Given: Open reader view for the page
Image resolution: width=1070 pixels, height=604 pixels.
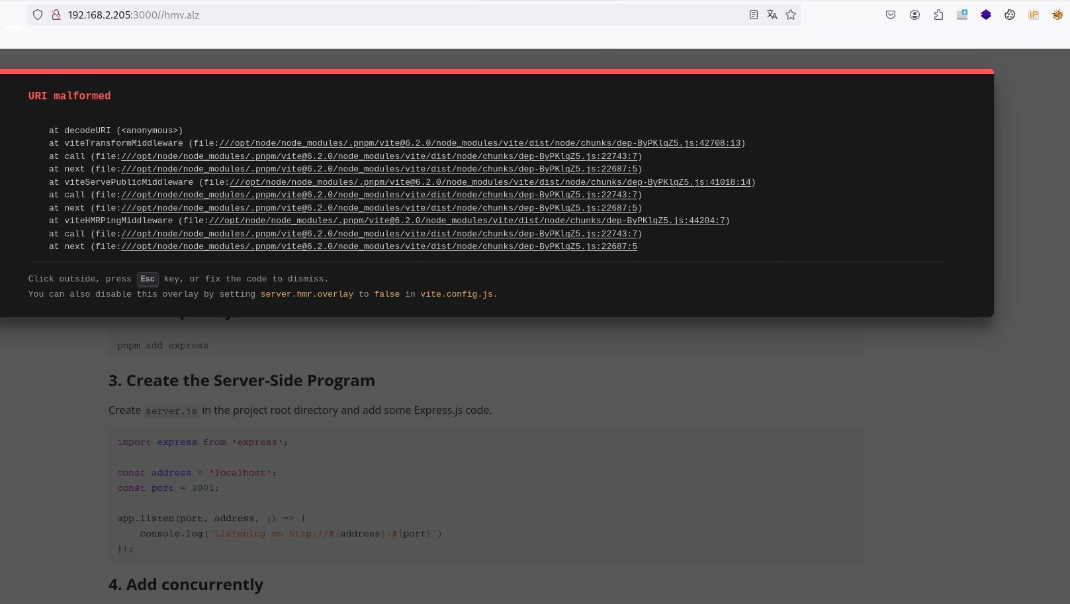Looking at the screenshot, I should (753, 15).
